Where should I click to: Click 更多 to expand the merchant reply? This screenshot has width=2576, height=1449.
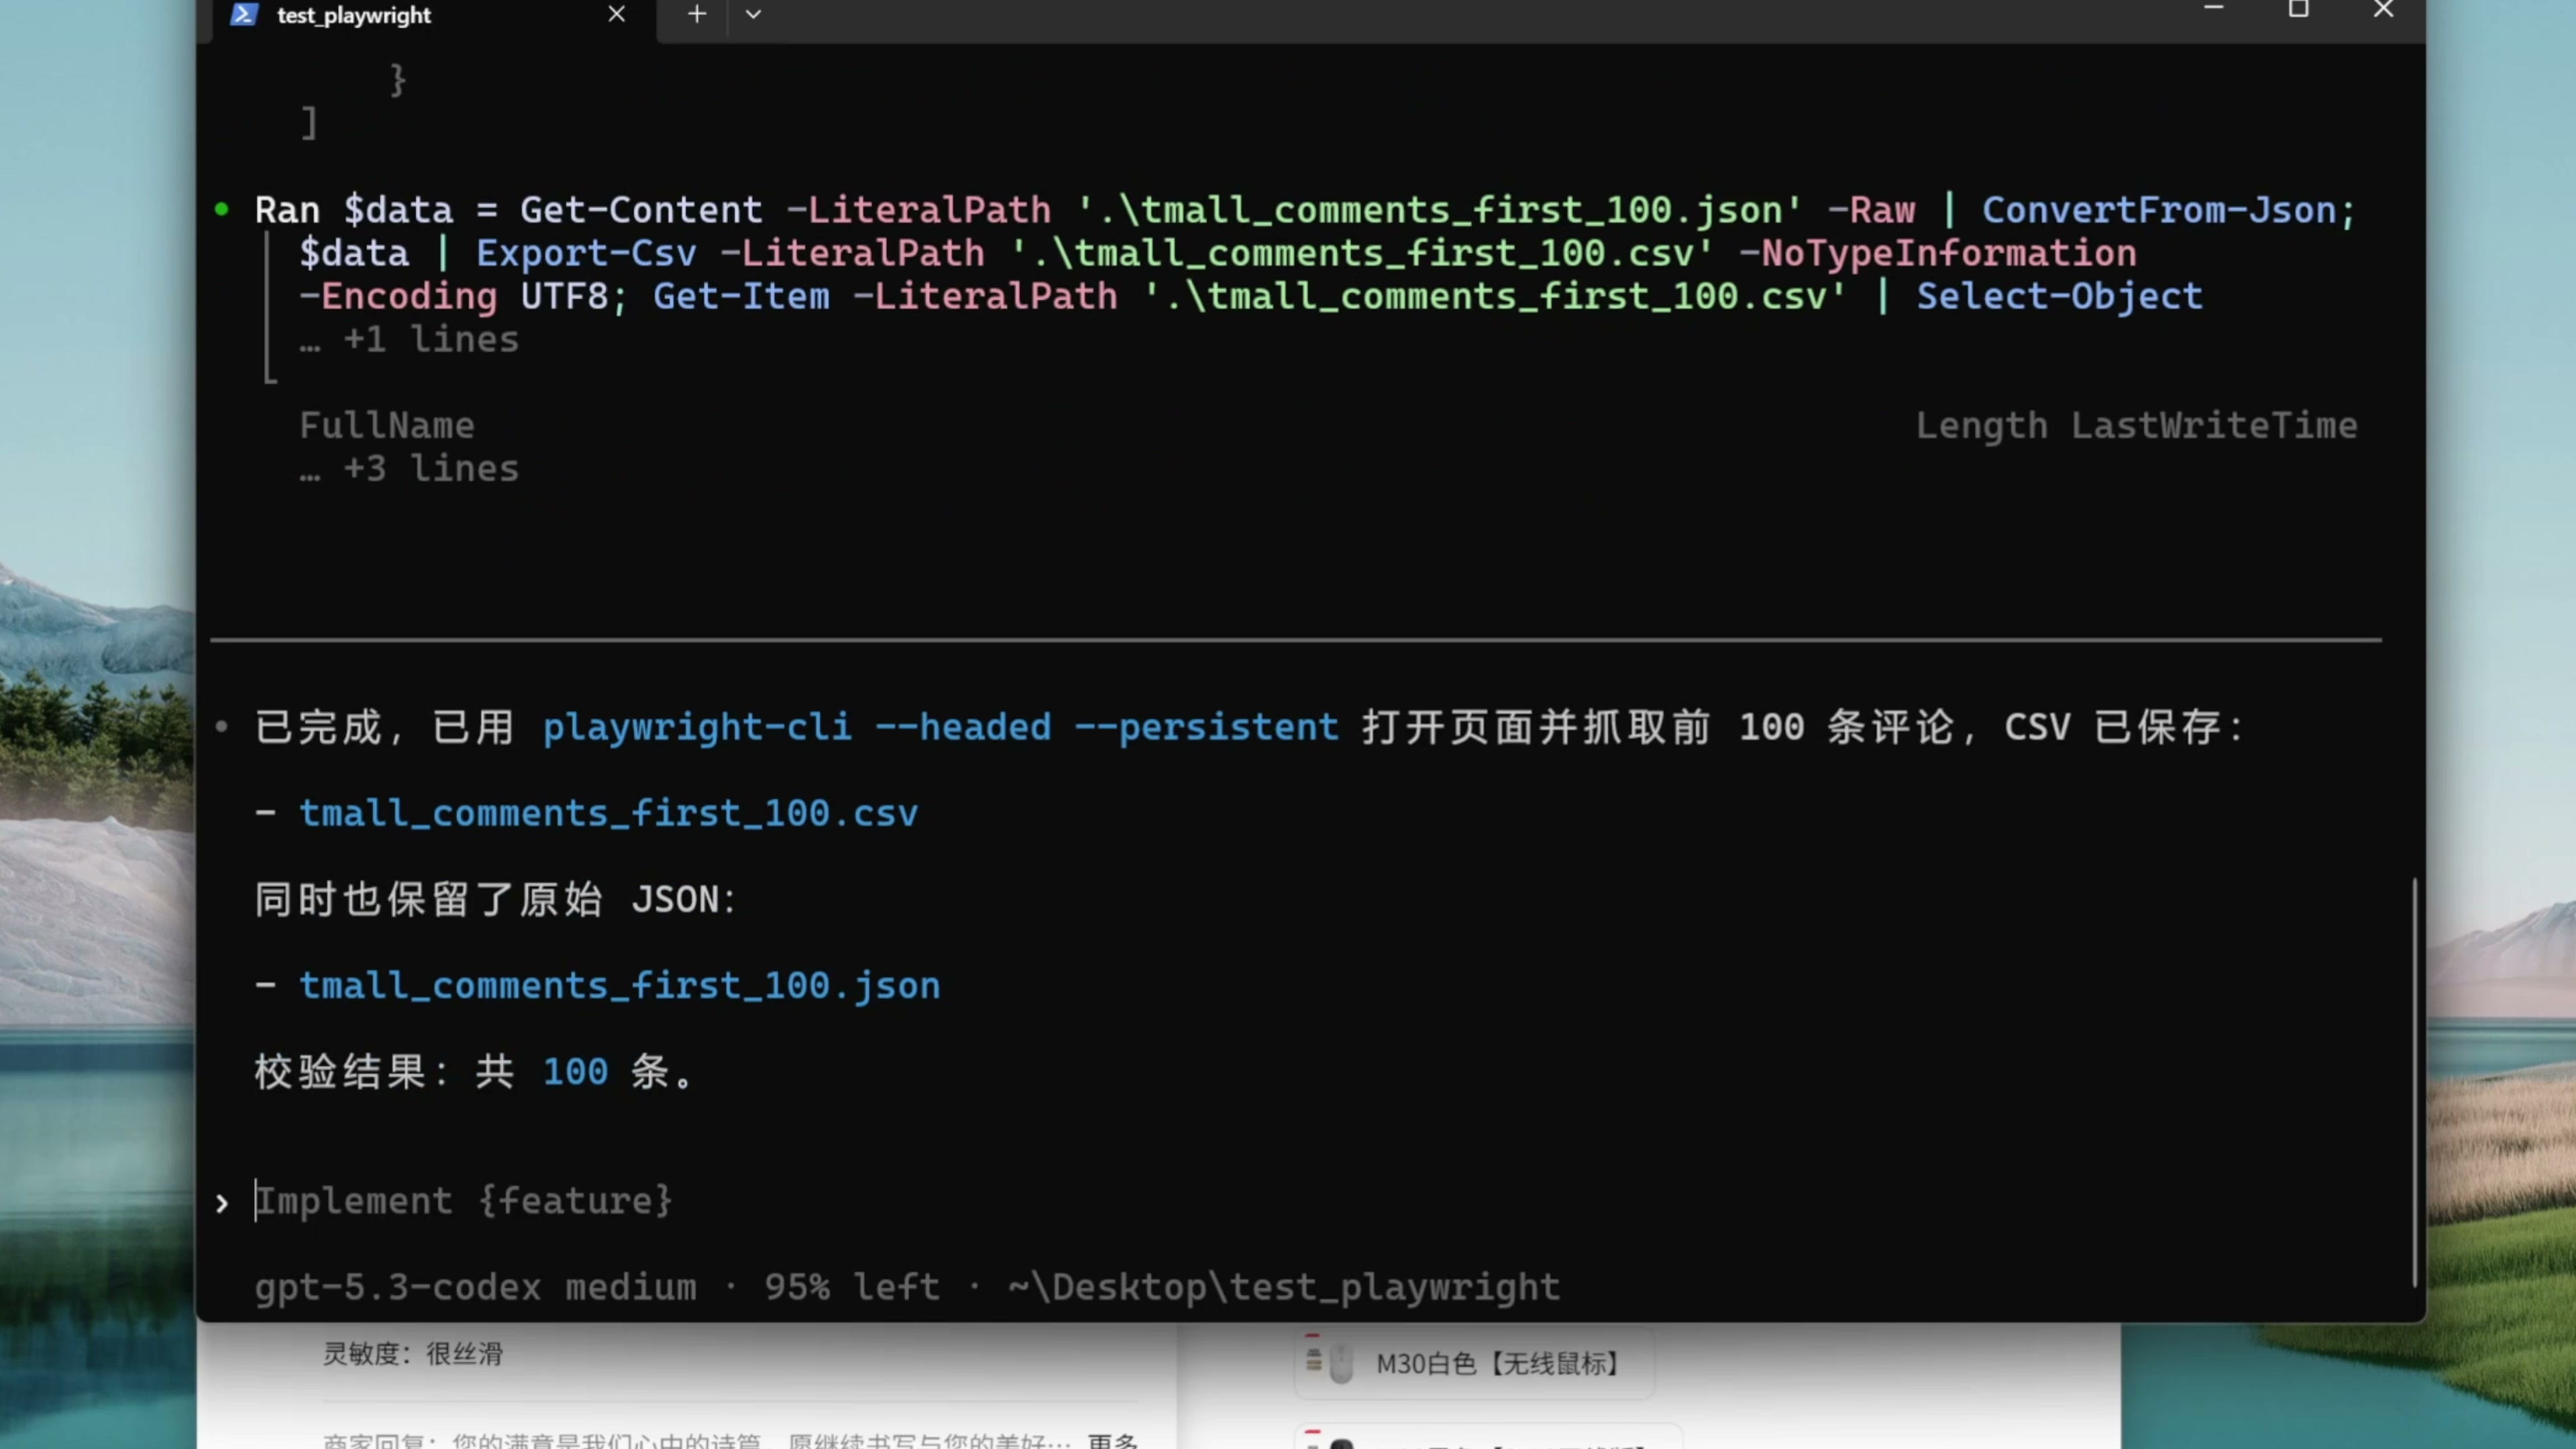(x=1113, y=1441)
